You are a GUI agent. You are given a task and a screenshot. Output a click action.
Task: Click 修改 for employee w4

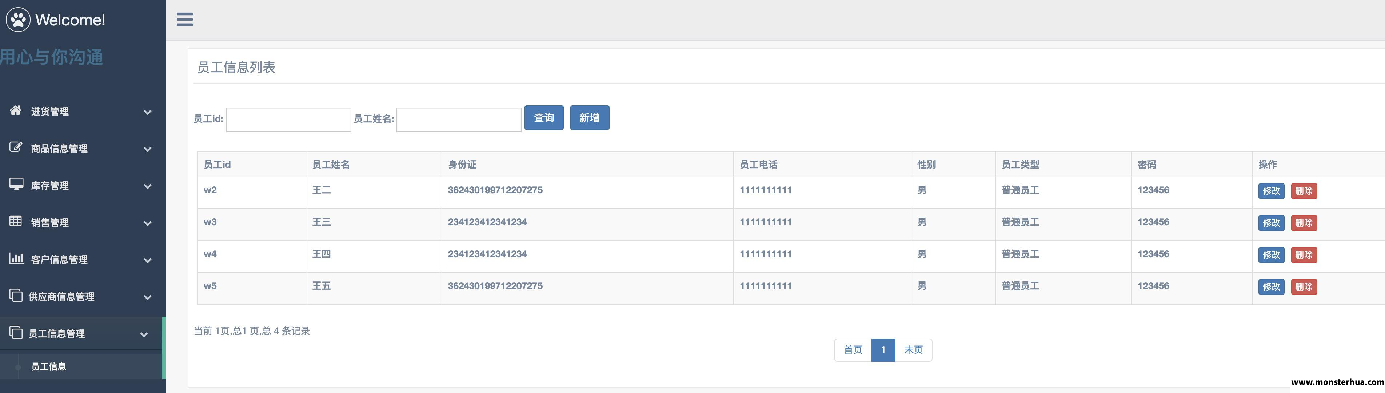1271,255
